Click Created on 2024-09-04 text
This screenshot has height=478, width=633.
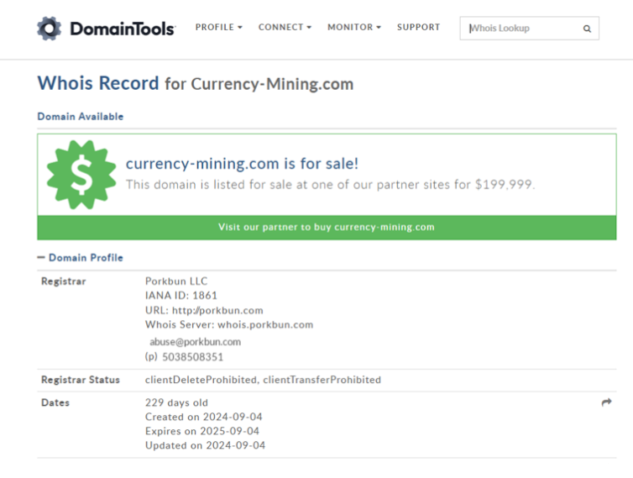click(204, 417)
